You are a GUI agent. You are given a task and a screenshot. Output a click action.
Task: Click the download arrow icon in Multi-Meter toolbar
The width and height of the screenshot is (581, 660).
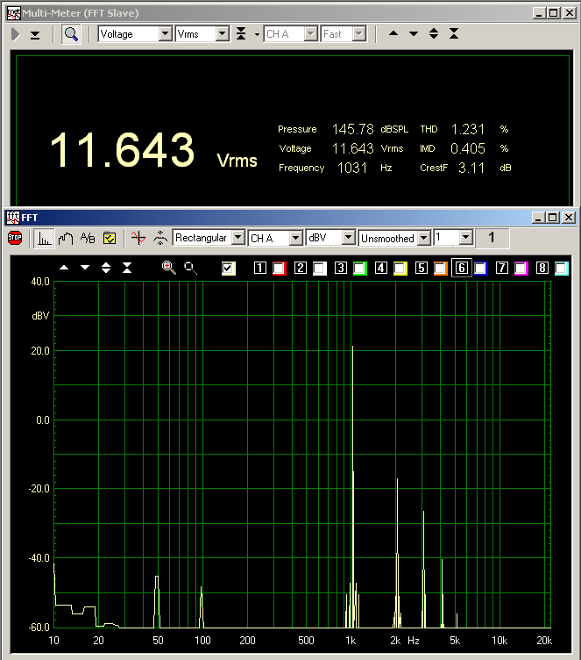35,35
